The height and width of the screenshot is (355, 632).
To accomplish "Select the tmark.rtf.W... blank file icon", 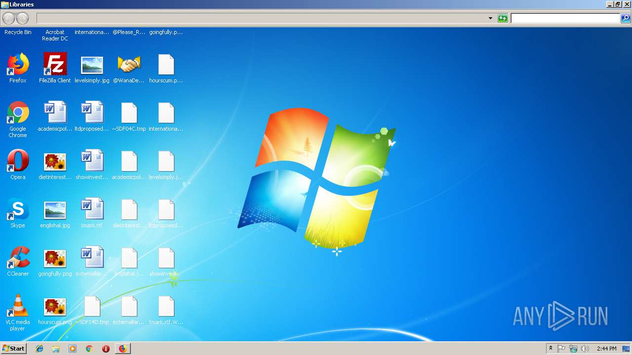I will point(166,306).
